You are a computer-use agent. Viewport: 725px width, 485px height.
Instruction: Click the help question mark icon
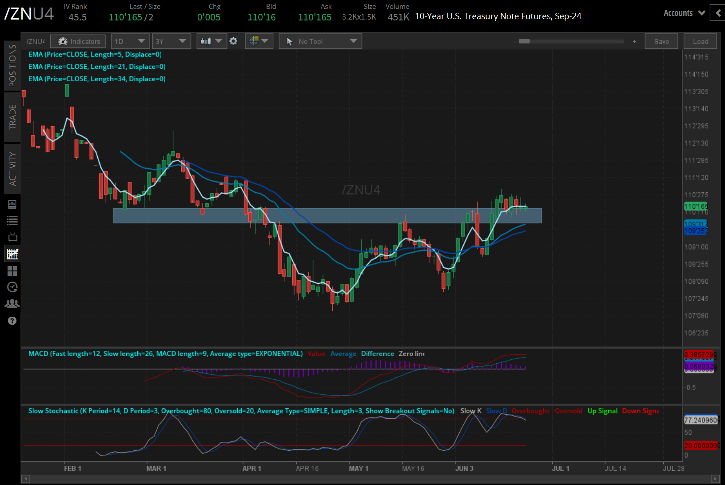click(x=12, y=321)
